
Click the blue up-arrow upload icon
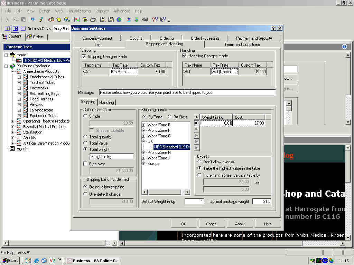pos(129,20)
